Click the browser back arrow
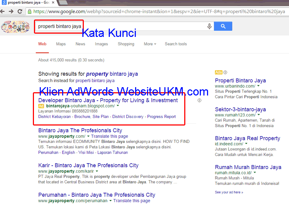 pos(3,12)
